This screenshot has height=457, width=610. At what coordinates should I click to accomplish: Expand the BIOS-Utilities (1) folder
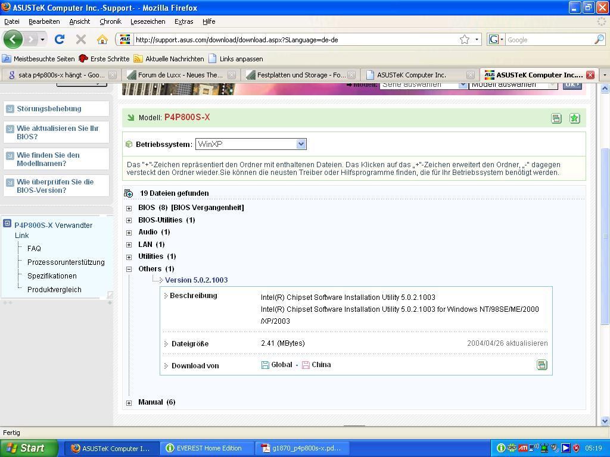point(129,220)
